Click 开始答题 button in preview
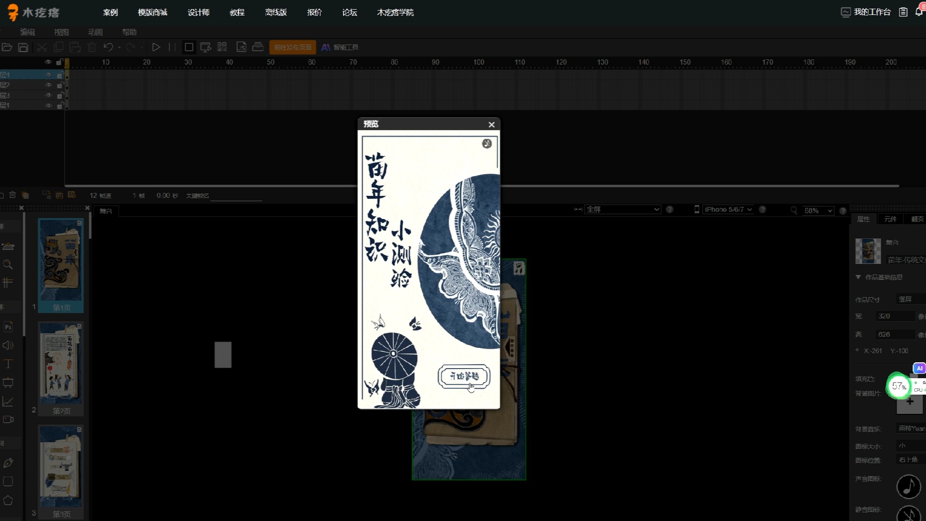Screen dimensions: 926x521 464,376
